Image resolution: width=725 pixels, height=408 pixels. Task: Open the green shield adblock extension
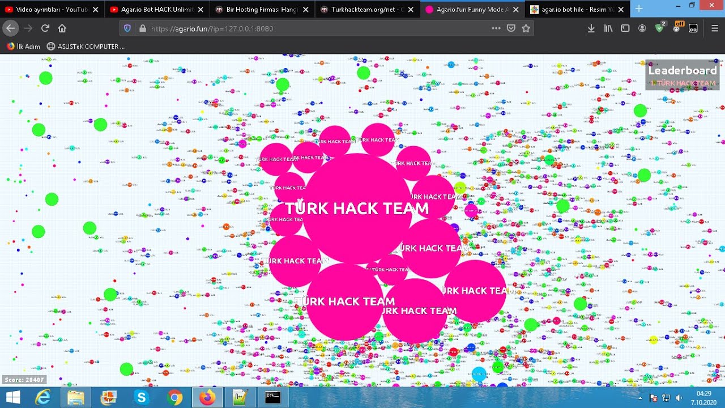660,28
